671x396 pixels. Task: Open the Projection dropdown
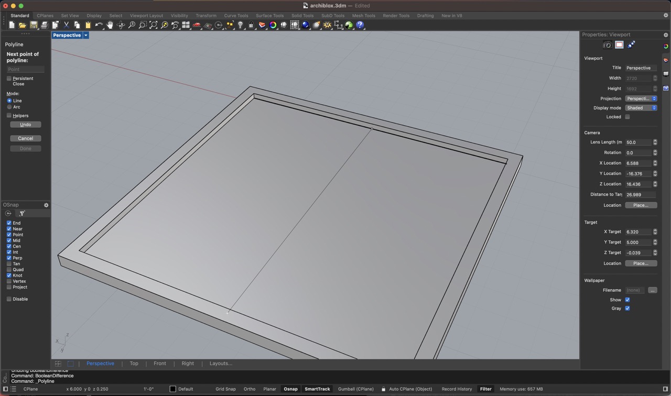pyautogui.click(x=641, y=98)
